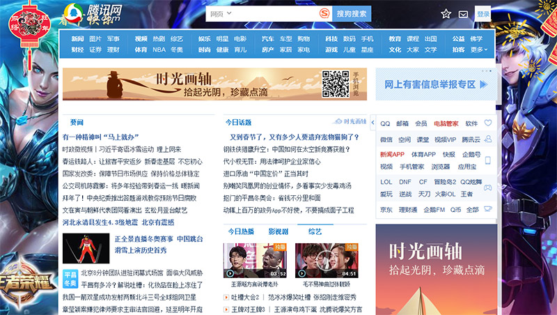
Task: Click the arrow on the 网上有害信息举报专区 banner
Action: tap(483, 84)
